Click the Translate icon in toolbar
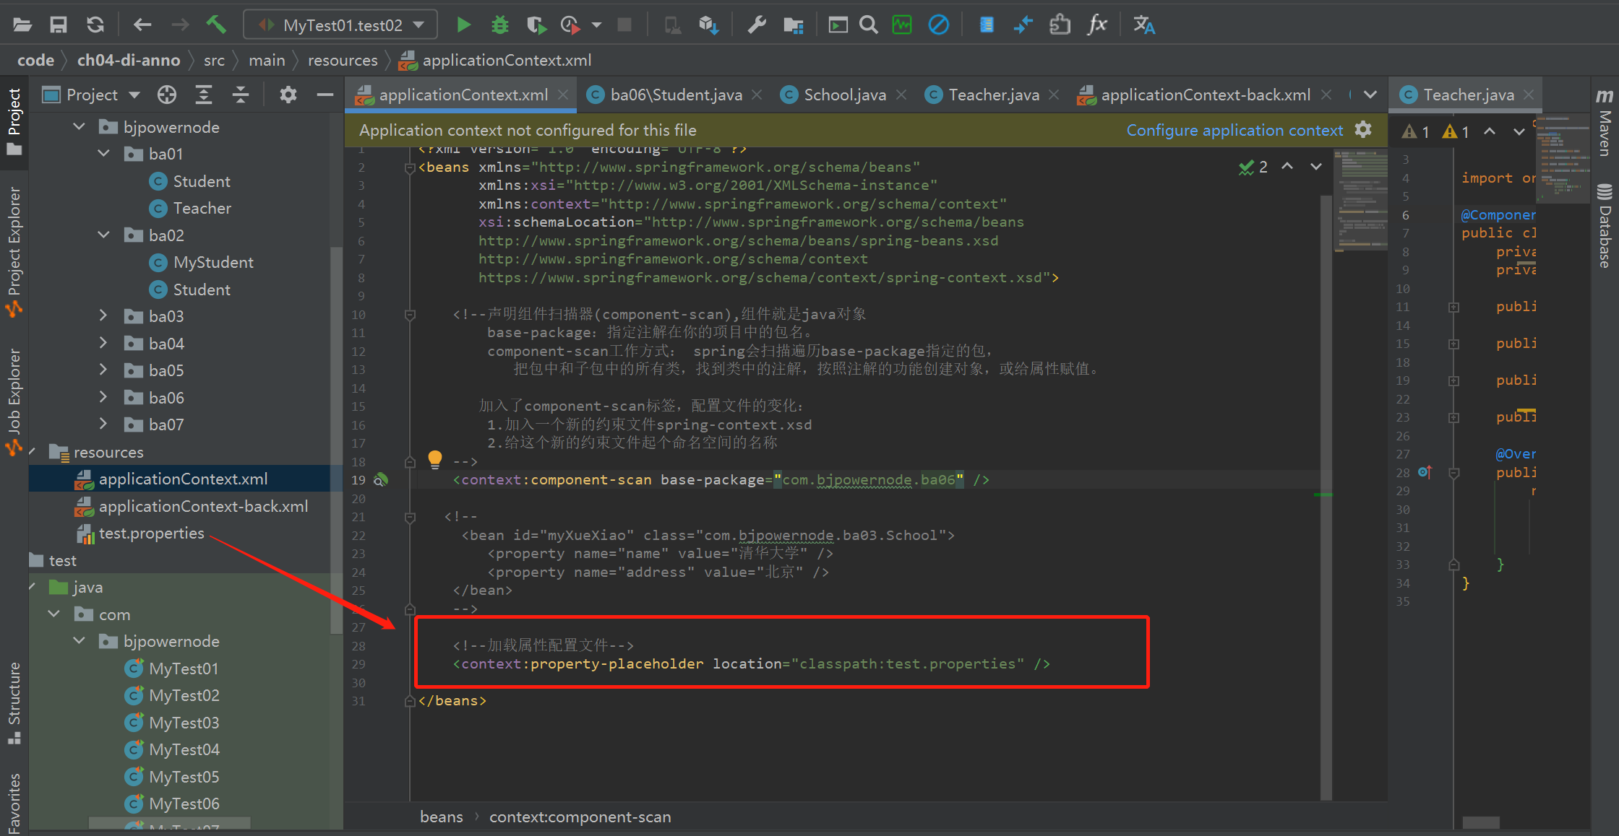Screen dimensions: 1619x836 (1143, 25)
